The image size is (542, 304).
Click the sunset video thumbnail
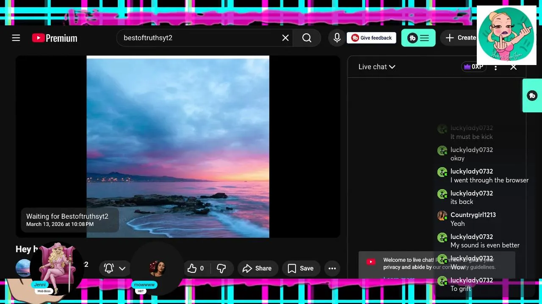tap(178, 147)
